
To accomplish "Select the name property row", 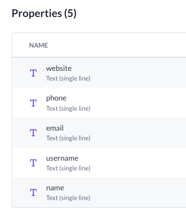I will coord(99,192).
